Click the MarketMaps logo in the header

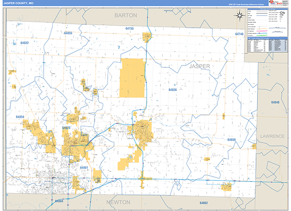(275, 3)
